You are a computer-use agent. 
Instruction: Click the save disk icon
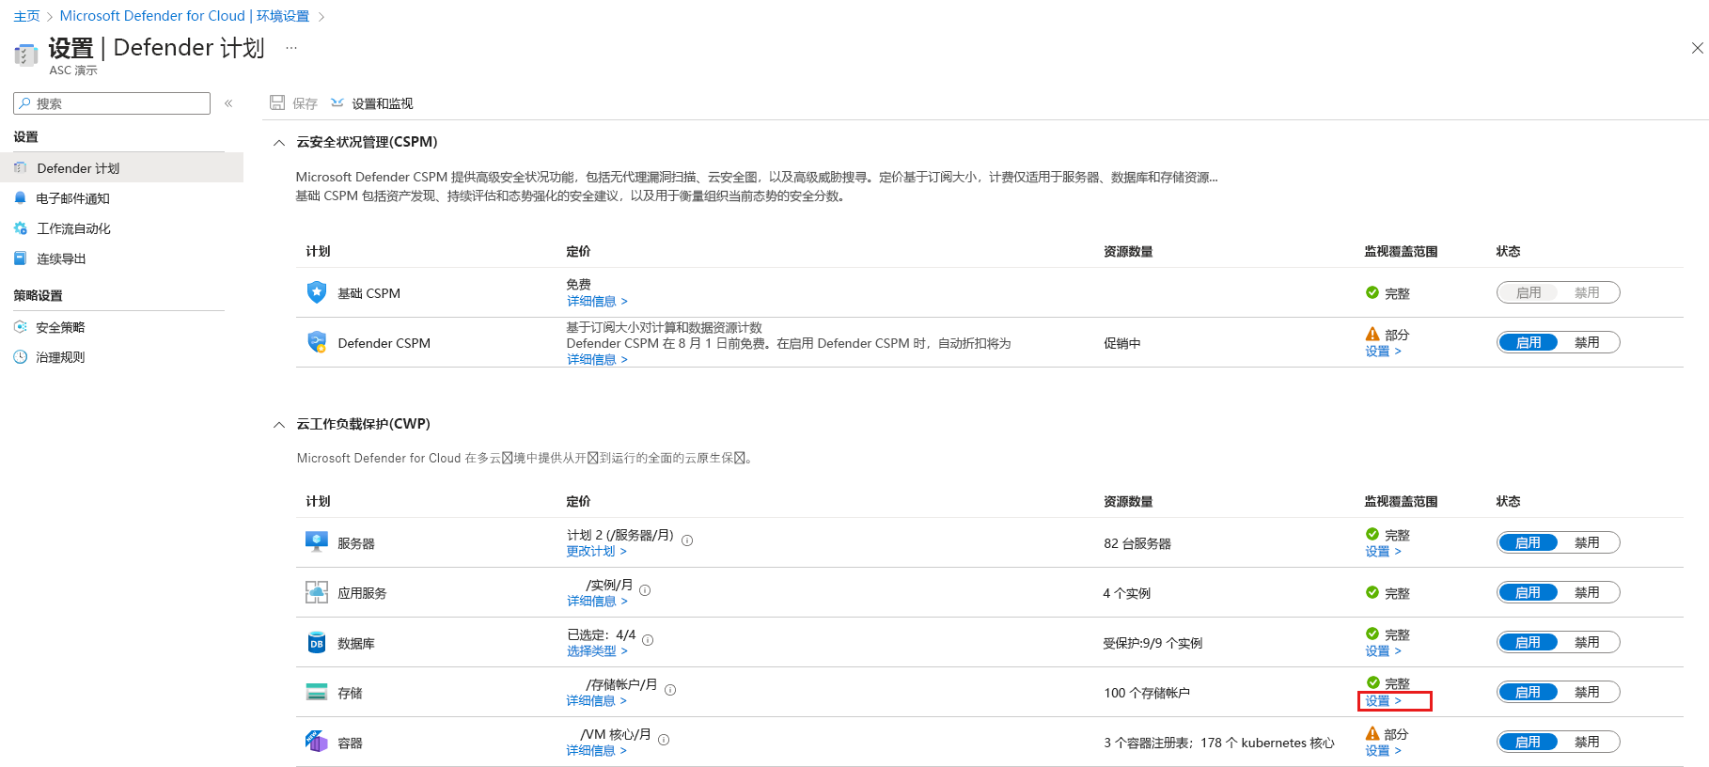tap(277, 102)
